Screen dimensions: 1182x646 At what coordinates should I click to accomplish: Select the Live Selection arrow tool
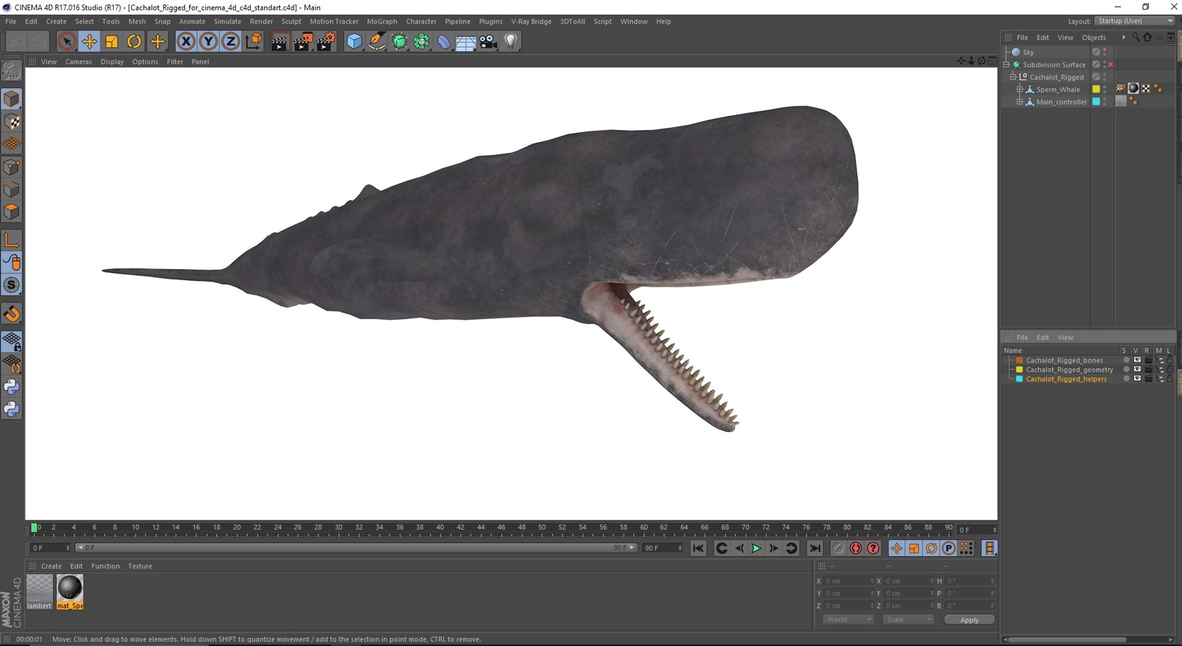66,42
